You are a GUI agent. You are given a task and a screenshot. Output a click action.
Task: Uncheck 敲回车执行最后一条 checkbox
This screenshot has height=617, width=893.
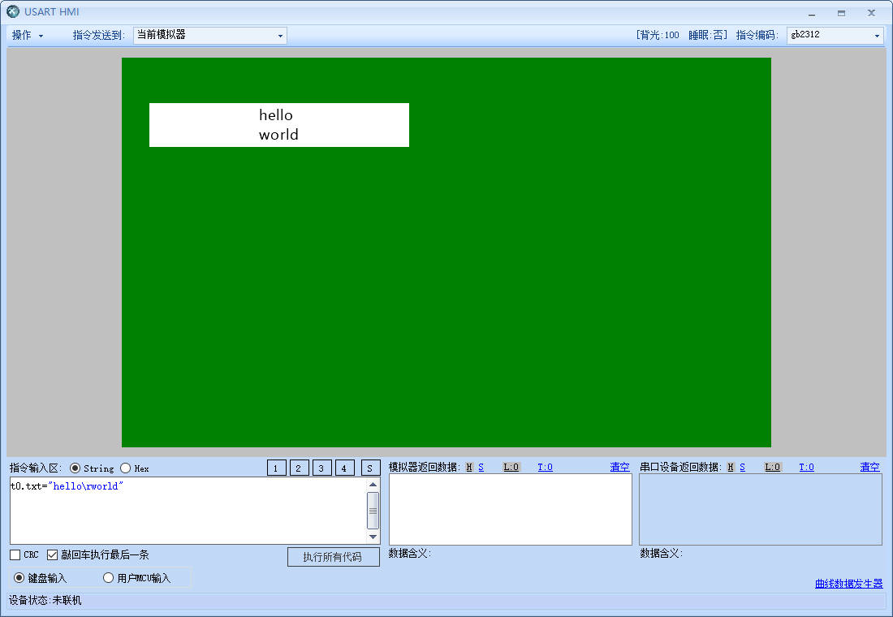pos(53,555)
